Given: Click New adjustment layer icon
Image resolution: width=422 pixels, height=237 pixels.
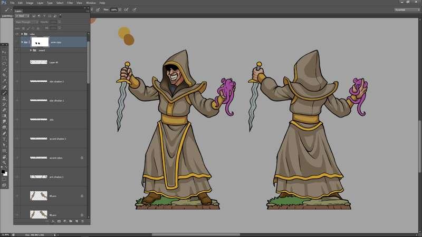Looking at the screenshot, I should pyautogui.click(x=65, y=221).
